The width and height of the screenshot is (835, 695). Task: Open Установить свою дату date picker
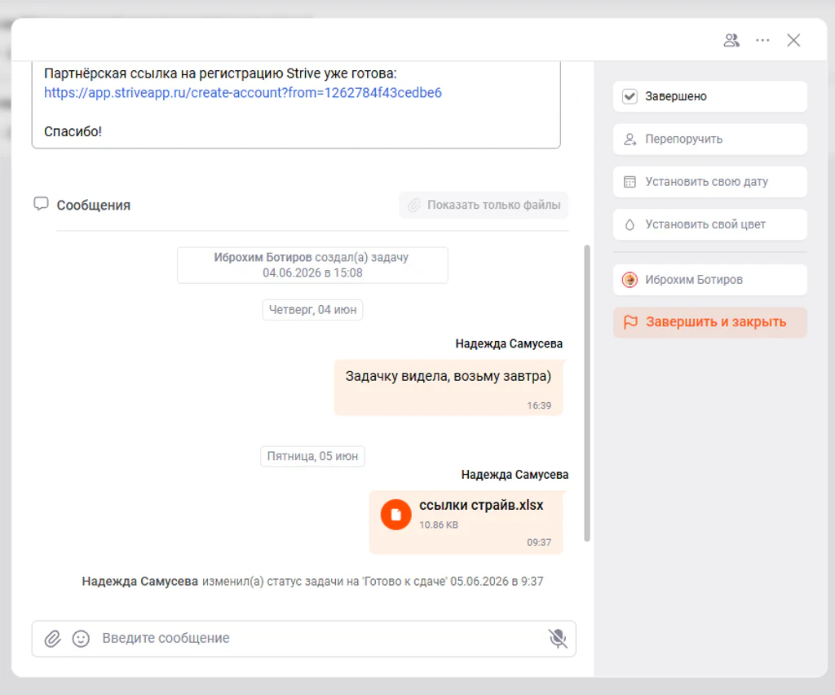(x=710, y=182)
